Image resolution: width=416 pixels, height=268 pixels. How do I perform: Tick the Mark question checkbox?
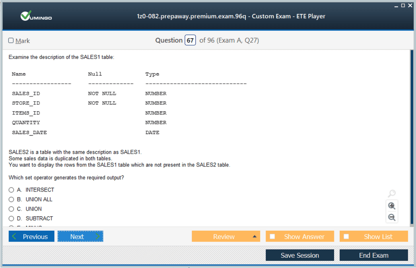pos(11,40)
